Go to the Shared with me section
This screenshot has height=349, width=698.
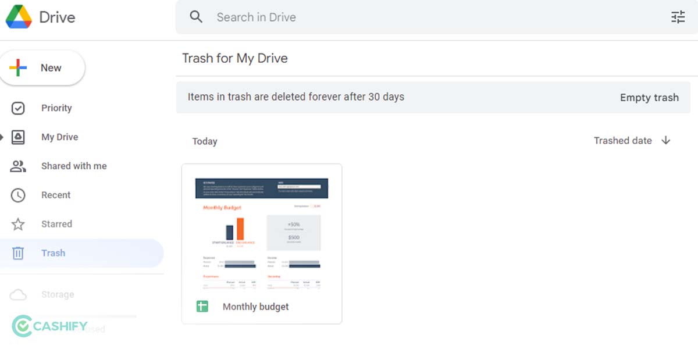[x=74, y=166]
